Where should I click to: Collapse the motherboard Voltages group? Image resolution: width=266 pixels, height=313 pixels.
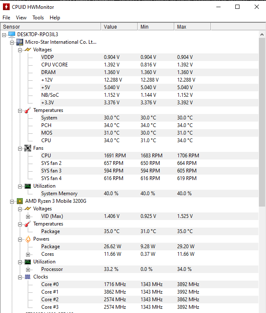coord(20,50)
